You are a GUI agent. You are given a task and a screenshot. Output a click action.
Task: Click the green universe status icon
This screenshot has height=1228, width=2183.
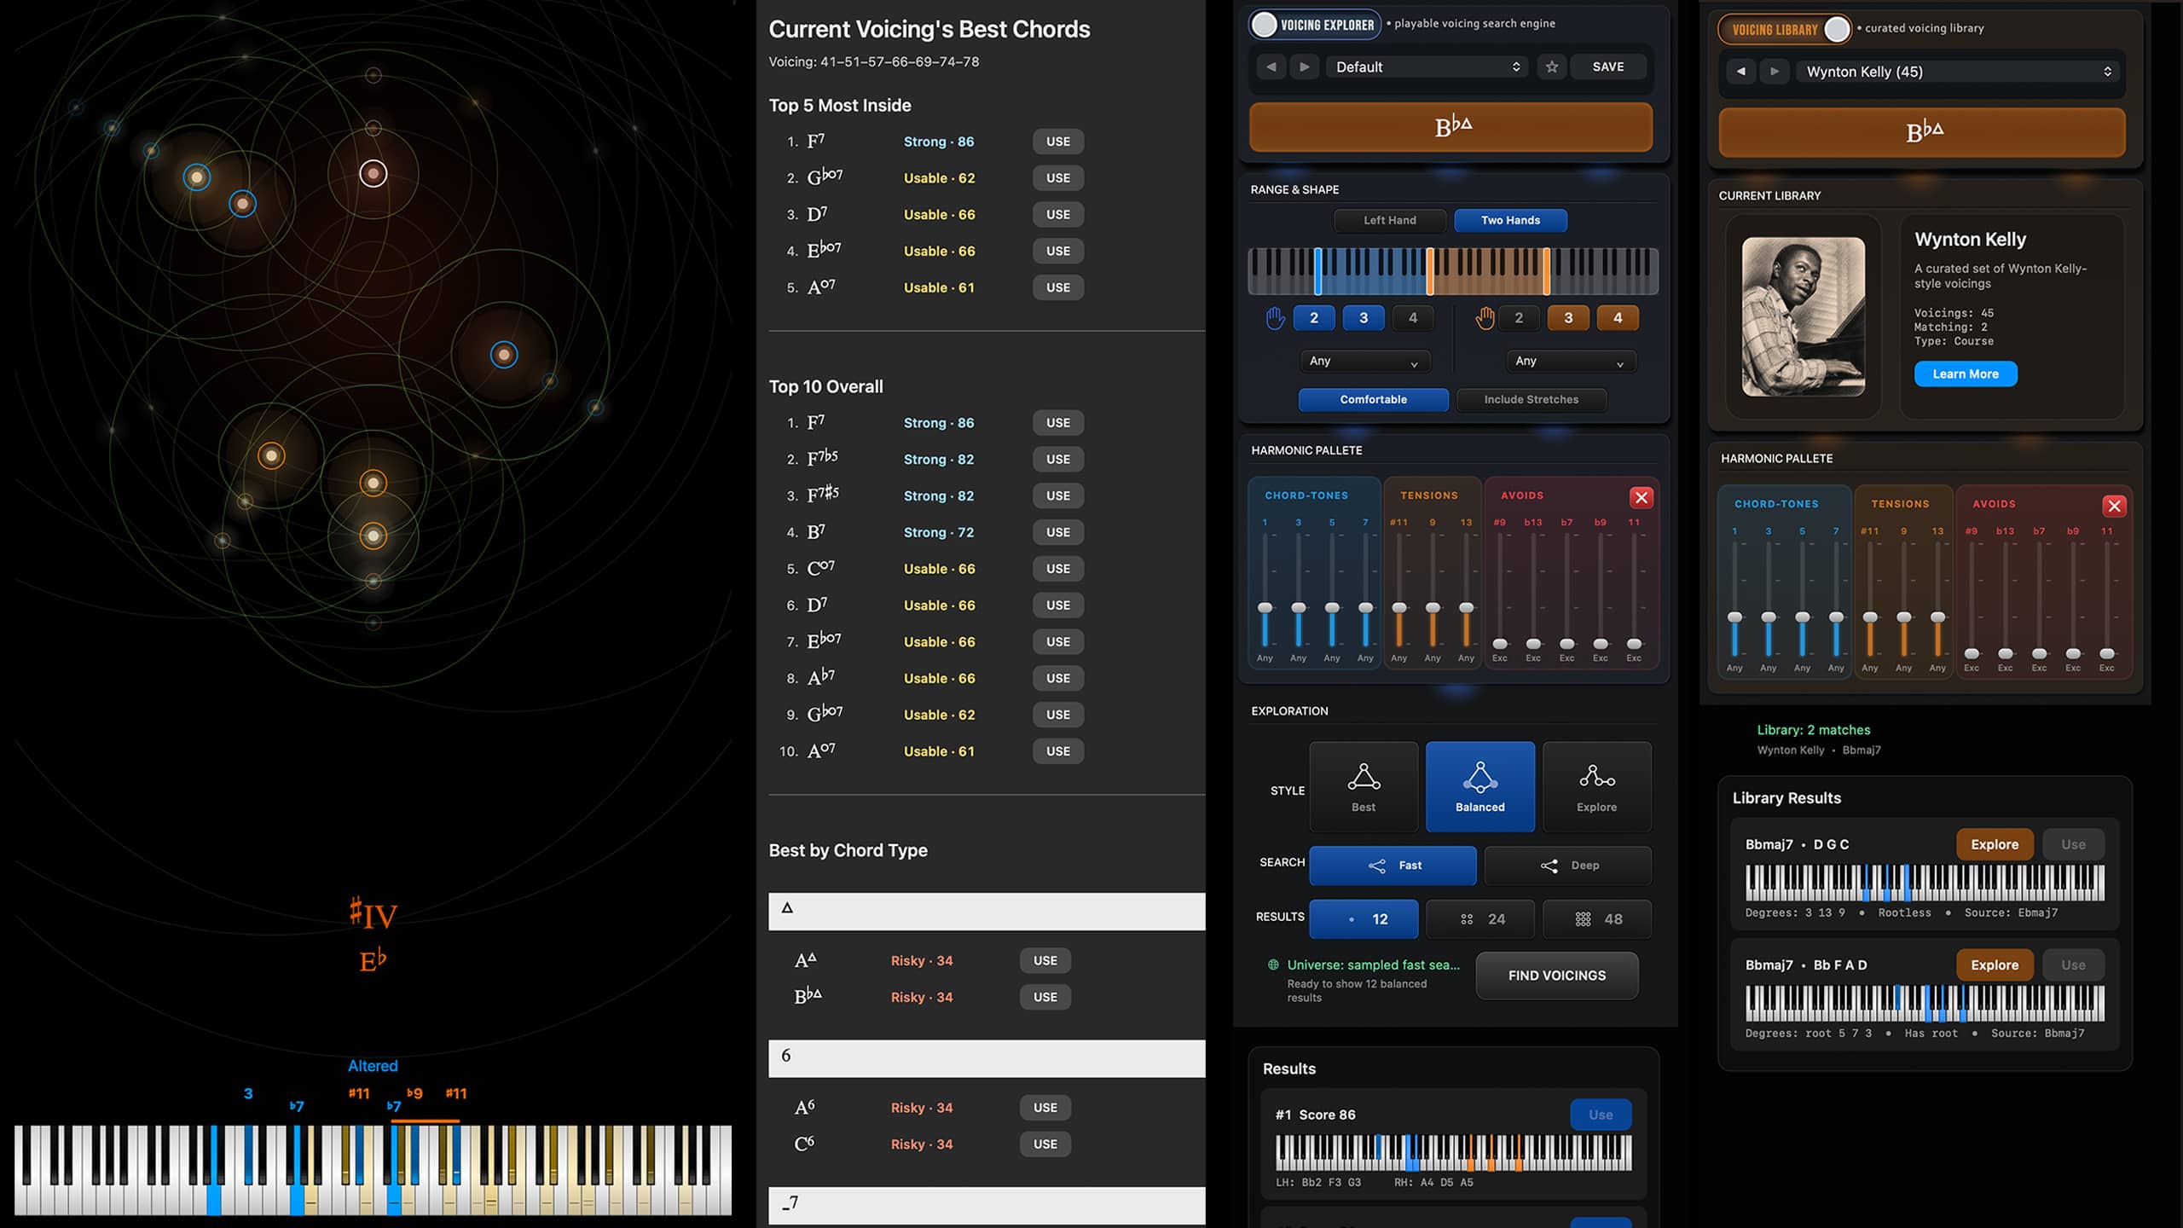[x=1273, y=965]
